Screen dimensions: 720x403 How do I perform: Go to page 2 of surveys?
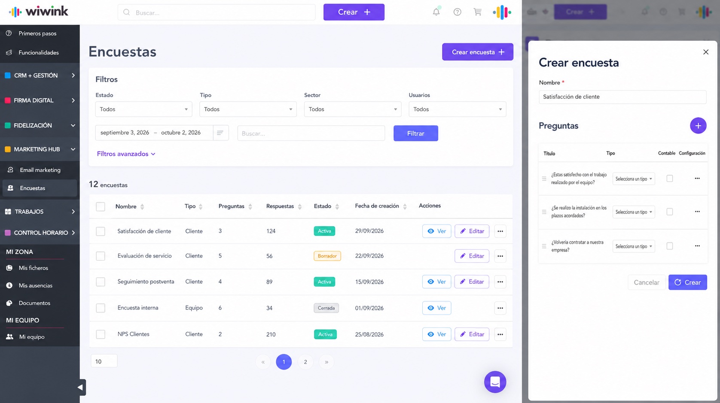[305, 362]
